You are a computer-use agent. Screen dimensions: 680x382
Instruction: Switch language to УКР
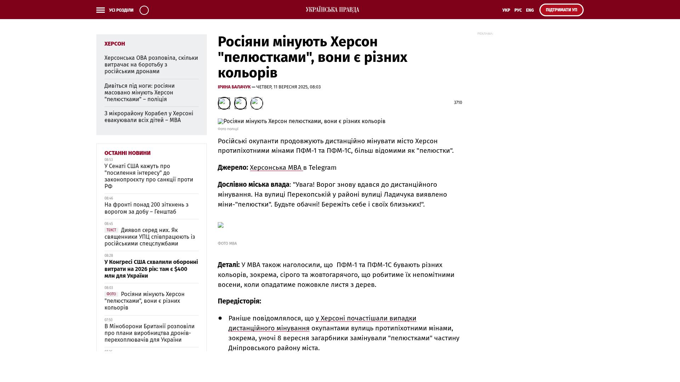pos(506,10)
